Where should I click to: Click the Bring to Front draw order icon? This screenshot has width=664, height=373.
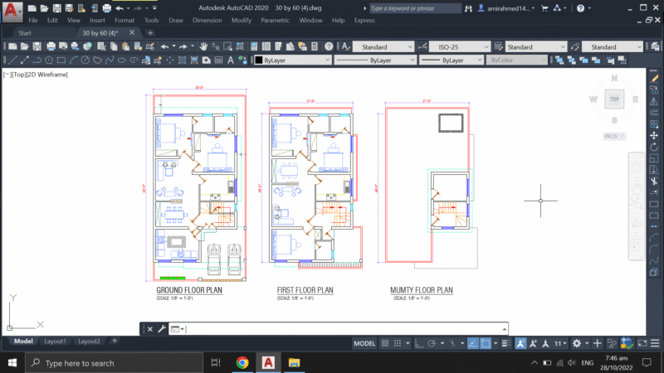pos(559,61)
